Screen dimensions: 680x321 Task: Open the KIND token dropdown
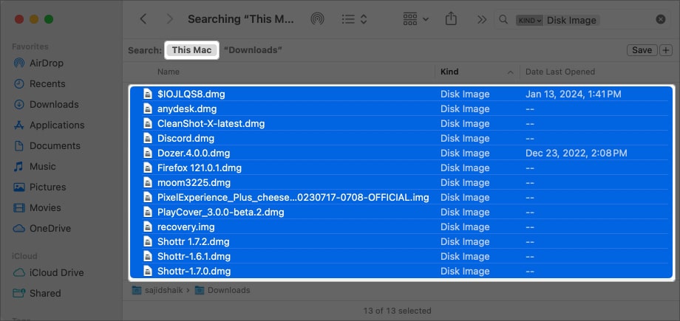click(529, 20)
